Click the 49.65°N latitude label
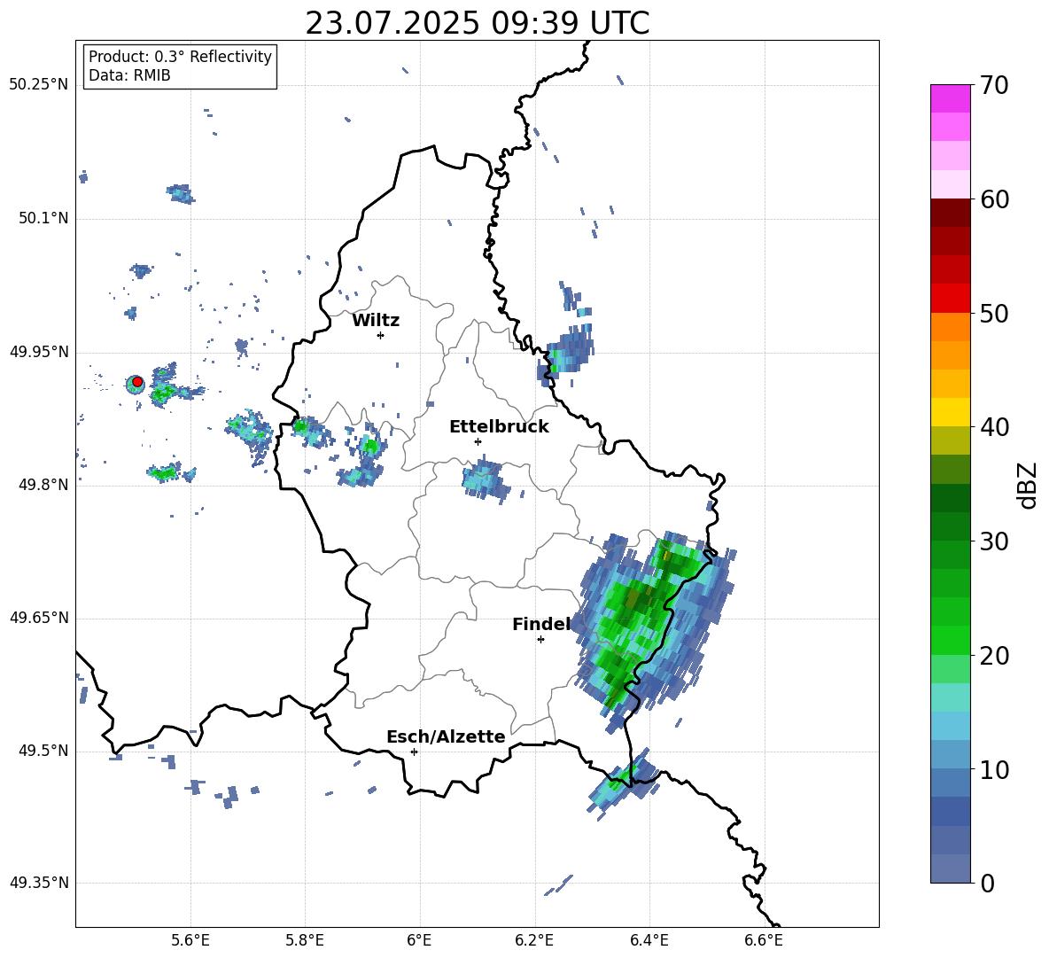Image resolution: width=1049 pixels, height=958 pixels. (x=39, y=618)
